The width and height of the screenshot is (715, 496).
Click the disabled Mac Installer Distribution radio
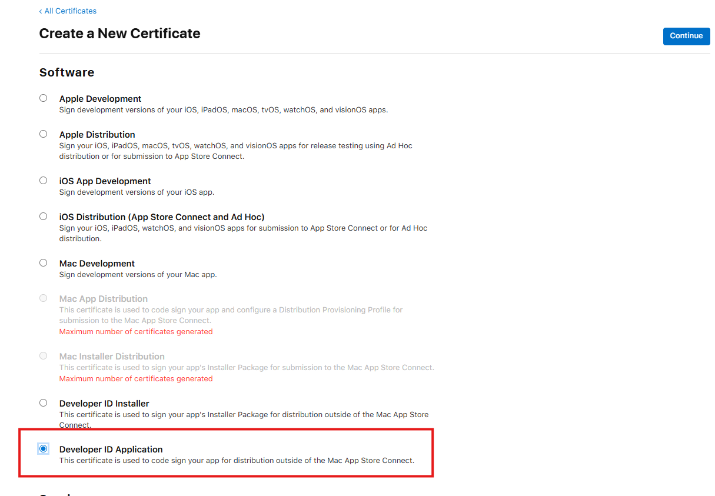point(44,356)
